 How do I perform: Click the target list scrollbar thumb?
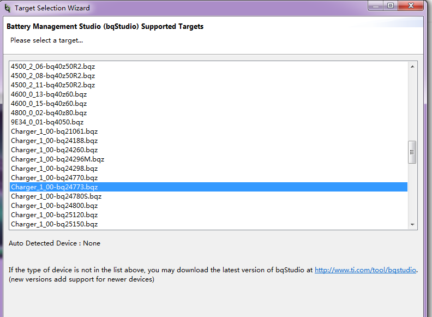[x=412, y=152]
